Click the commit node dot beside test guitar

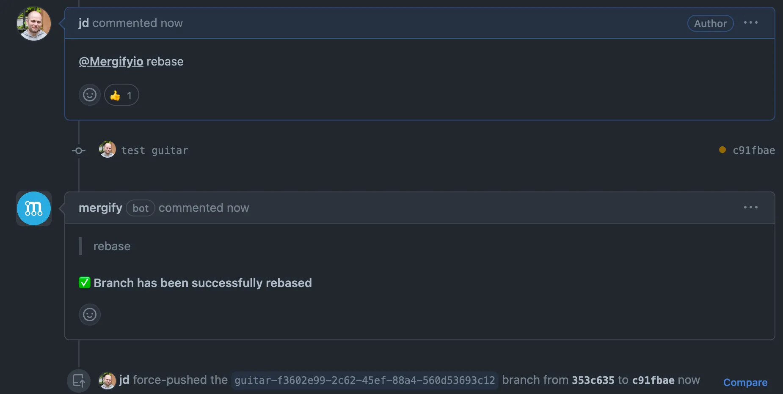coord(78,150)
